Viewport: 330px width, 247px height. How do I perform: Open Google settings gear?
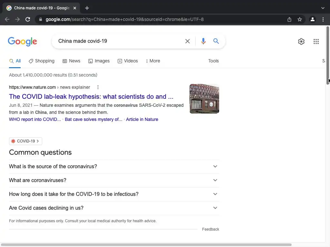(301, 41)
